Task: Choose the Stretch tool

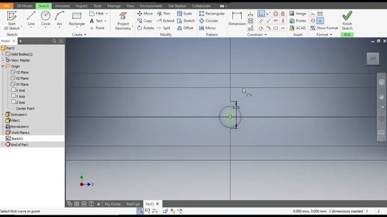Action: tap(186, 21)
